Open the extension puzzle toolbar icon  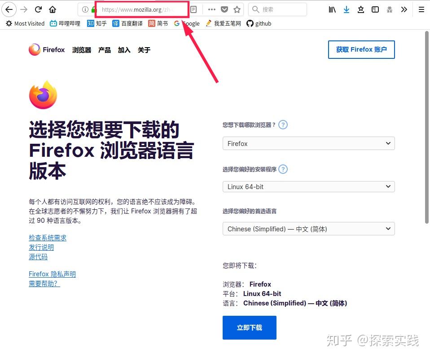pos(390,9)
